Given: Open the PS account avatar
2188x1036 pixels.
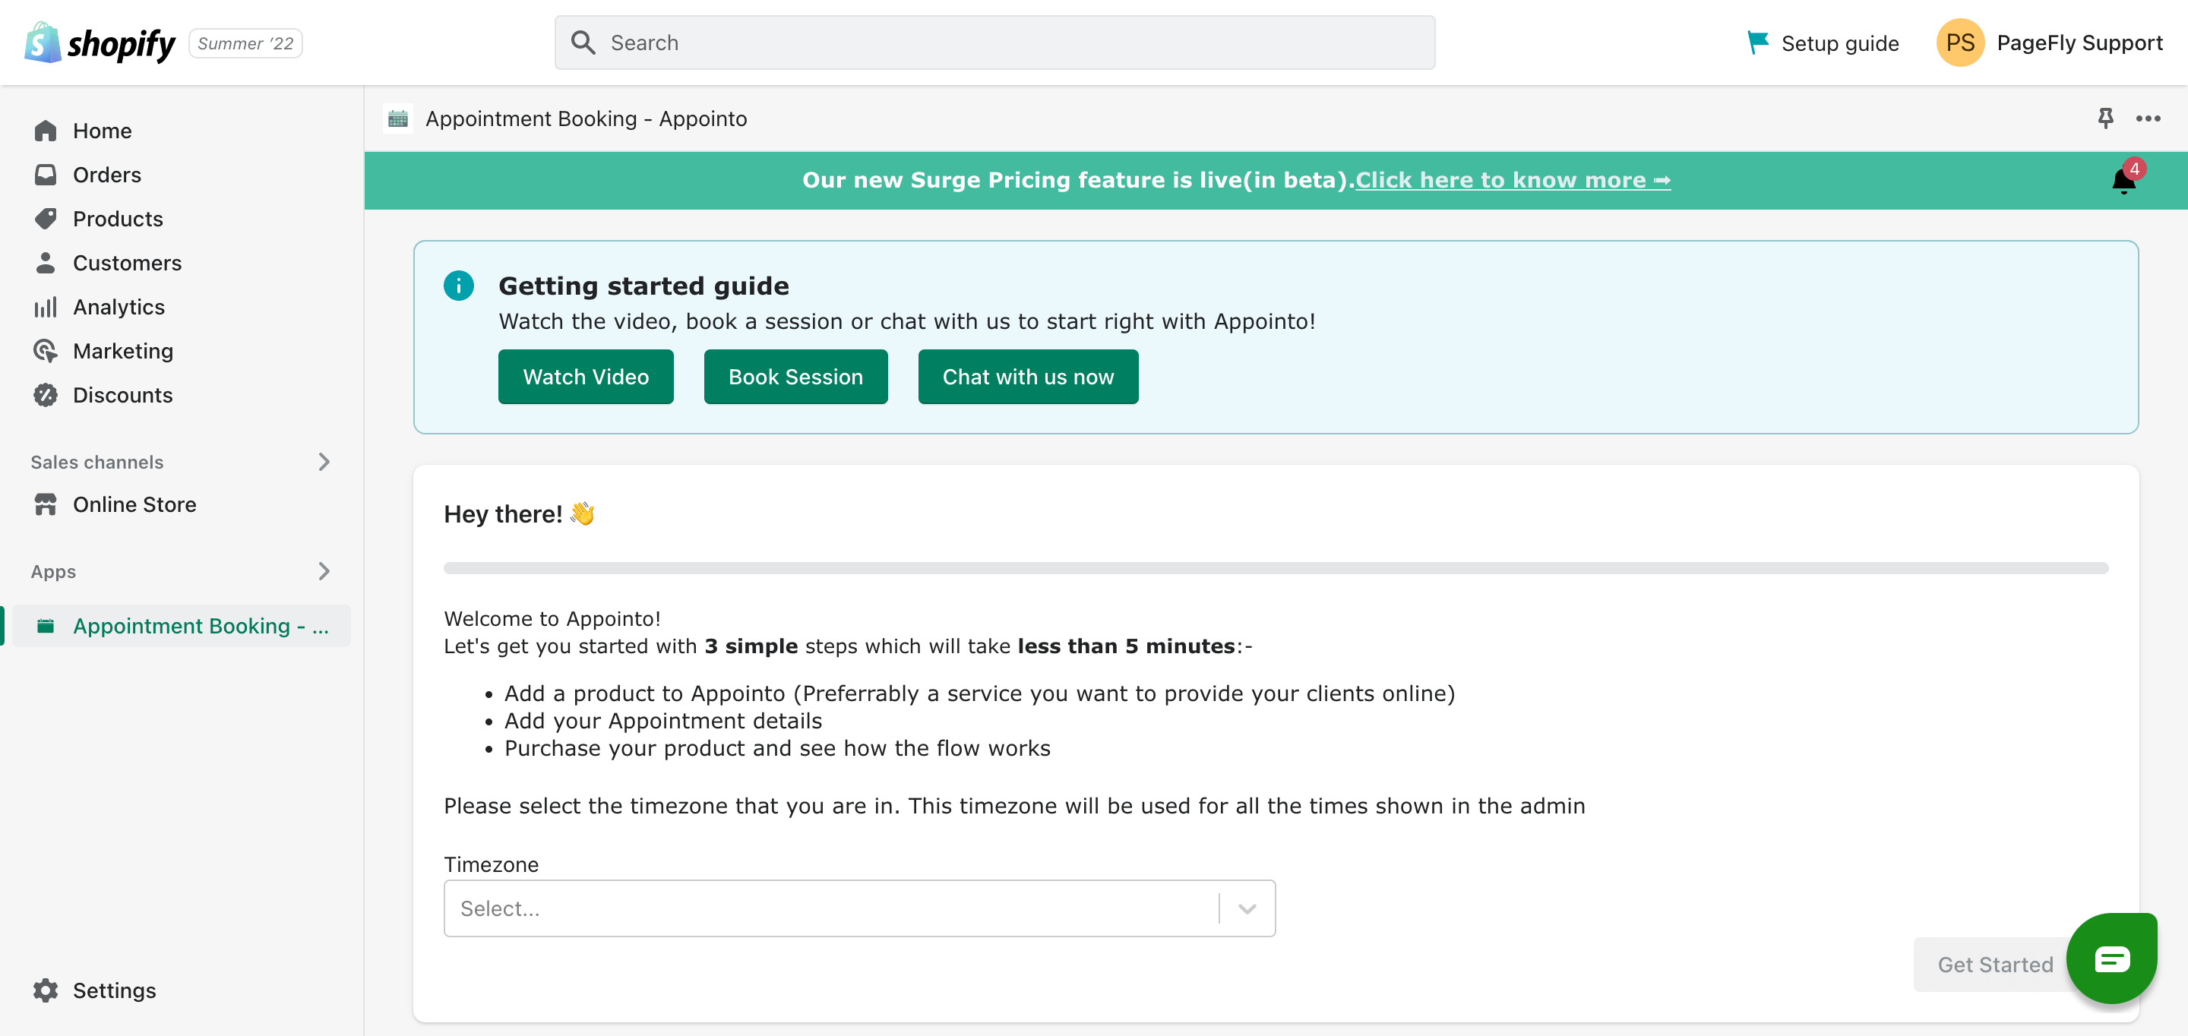Looking at the screenshot, I should (x=1959, y=43).
